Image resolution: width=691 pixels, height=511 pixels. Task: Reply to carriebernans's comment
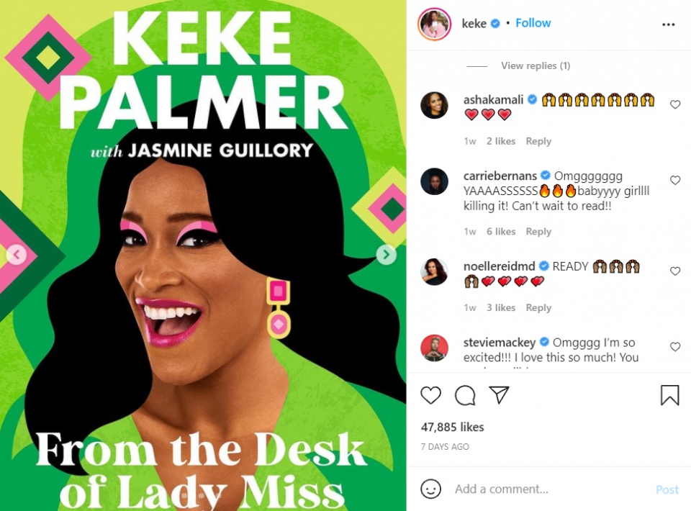(538, 232)
